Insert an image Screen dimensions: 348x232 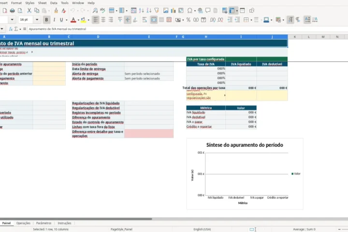(166, 11)
